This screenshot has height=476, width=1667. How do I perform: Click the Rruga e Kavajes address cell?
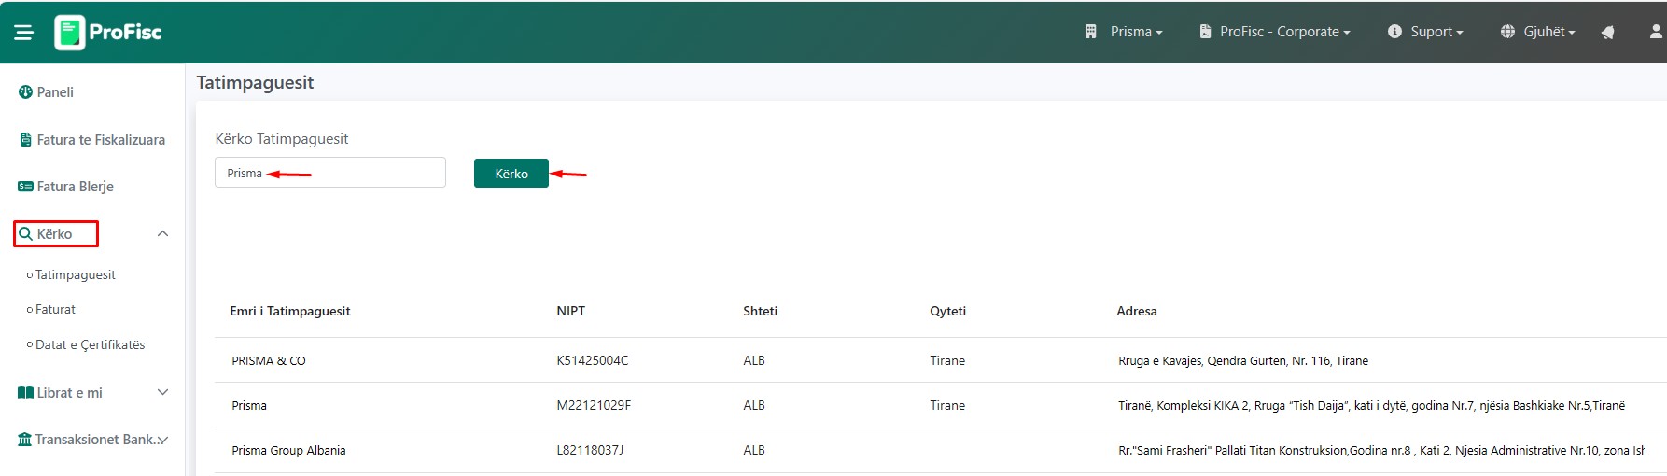pos(1243,361)
